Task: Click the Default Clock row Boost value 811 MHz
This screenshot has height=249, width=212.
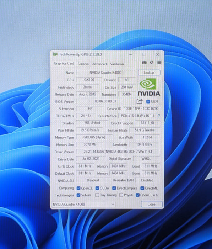Action: click(151, 173)
